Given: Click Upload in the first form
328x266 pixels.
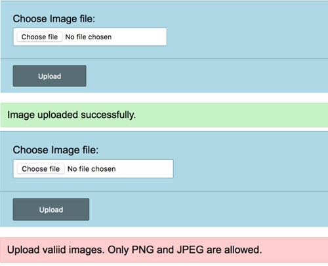Looking at the screenshot, I should pos(49,76).
